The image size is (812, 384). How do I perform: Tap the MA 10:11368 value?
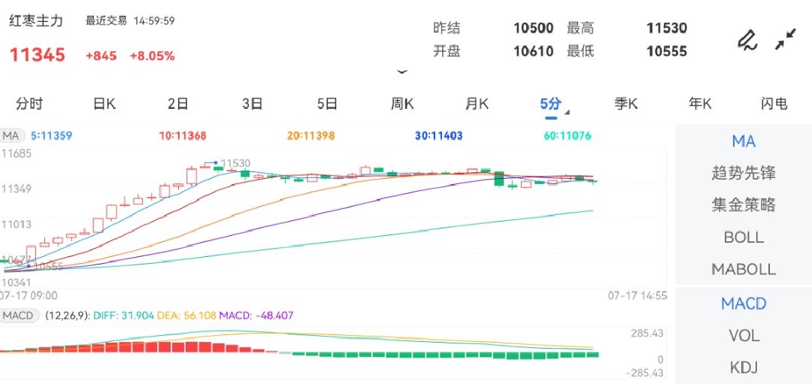point(182,136)
